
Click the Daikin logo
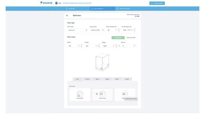46,3
